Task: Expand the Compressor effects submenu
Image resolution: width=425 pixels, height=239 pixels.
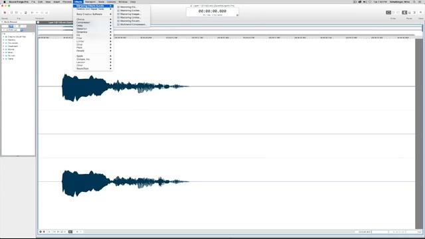Action: coord(93,23)
